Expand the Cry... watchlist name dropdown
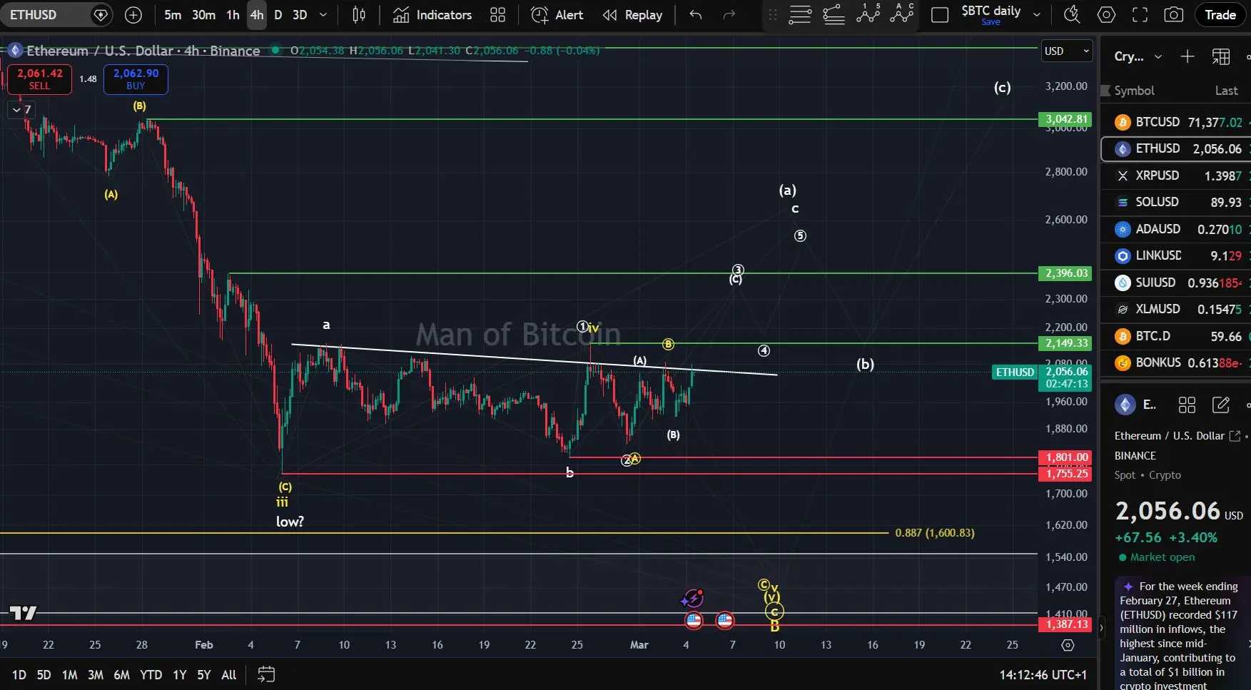The image size is (1251, 690). [1139, 56]
